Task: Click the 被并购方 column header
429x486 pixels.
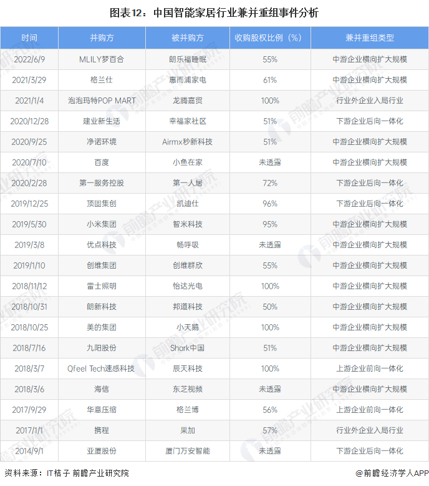Action: click(x=188, y=38)
